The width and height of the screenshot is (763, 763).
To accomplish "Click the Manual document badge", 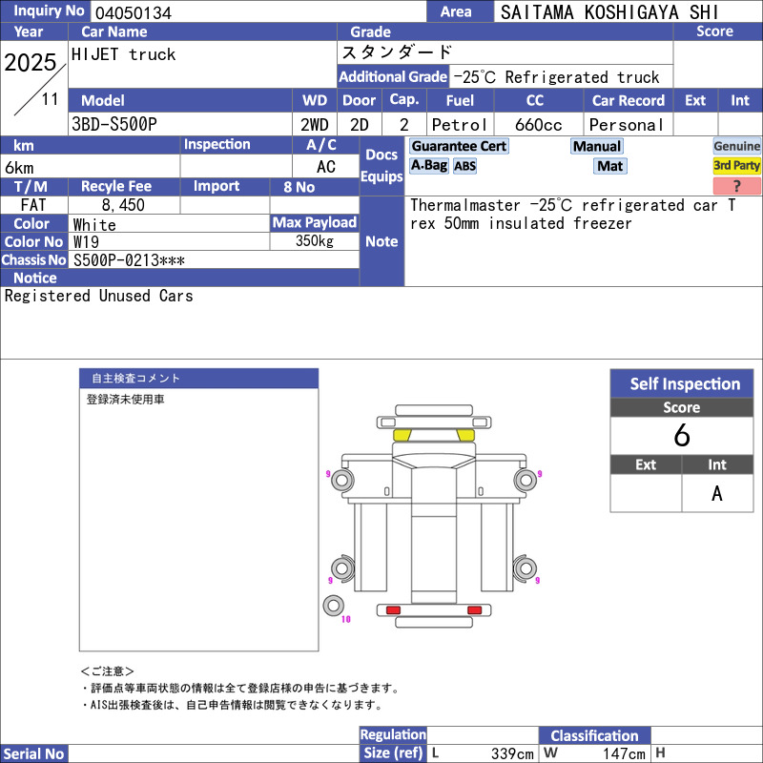I will point(597,146).
